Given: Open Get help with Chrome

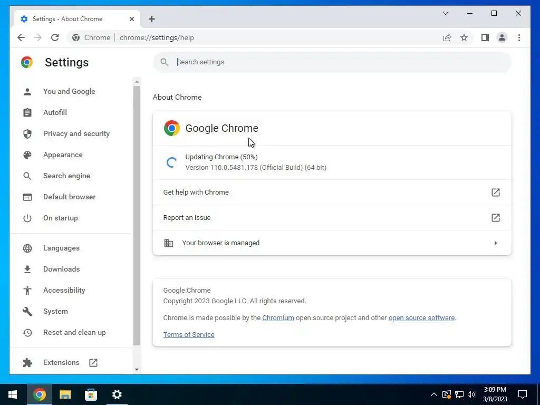Looking at the screenshot, I should click(332, 192).
